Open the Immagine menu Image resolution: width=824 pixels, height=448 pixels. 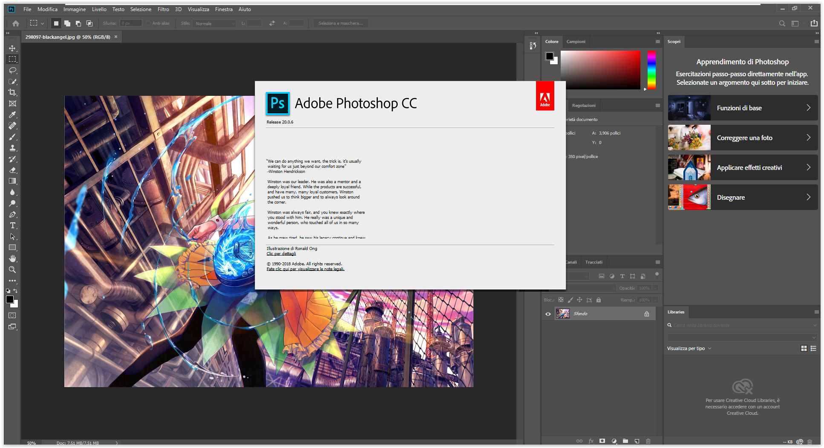click(75, 9)
